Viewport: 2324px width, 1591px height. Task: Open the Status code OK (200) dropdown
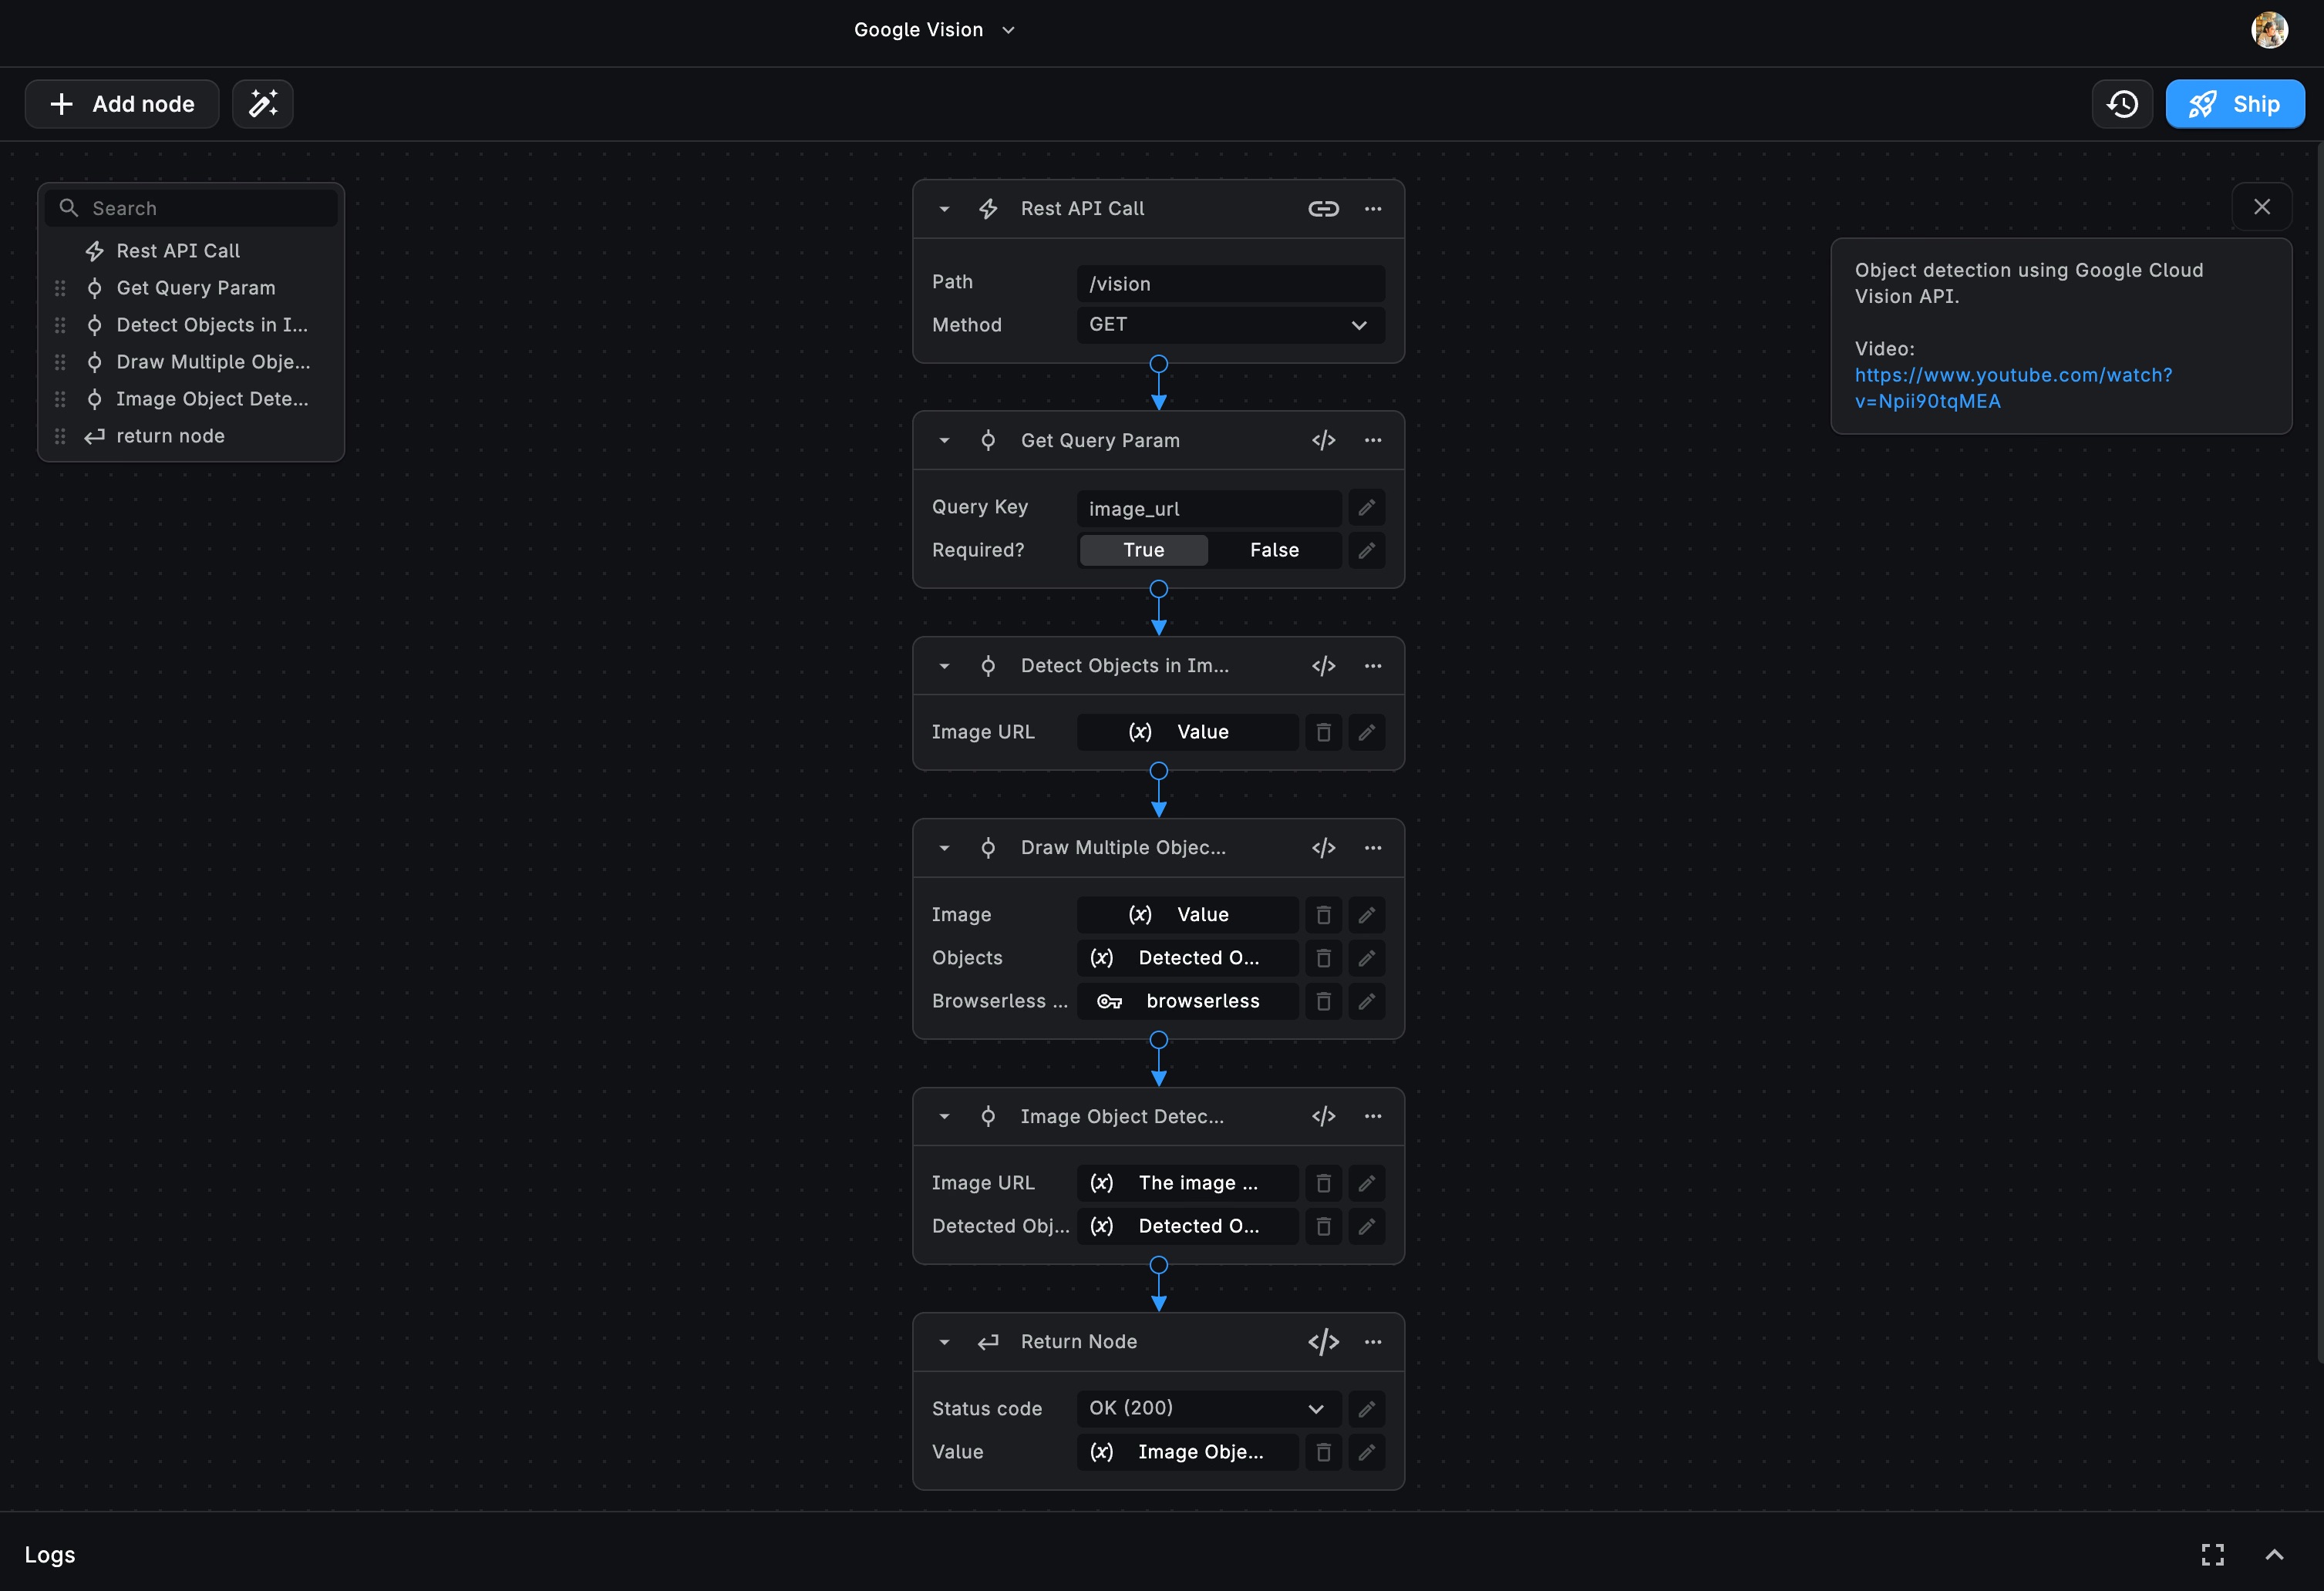click(1208, 1408)
